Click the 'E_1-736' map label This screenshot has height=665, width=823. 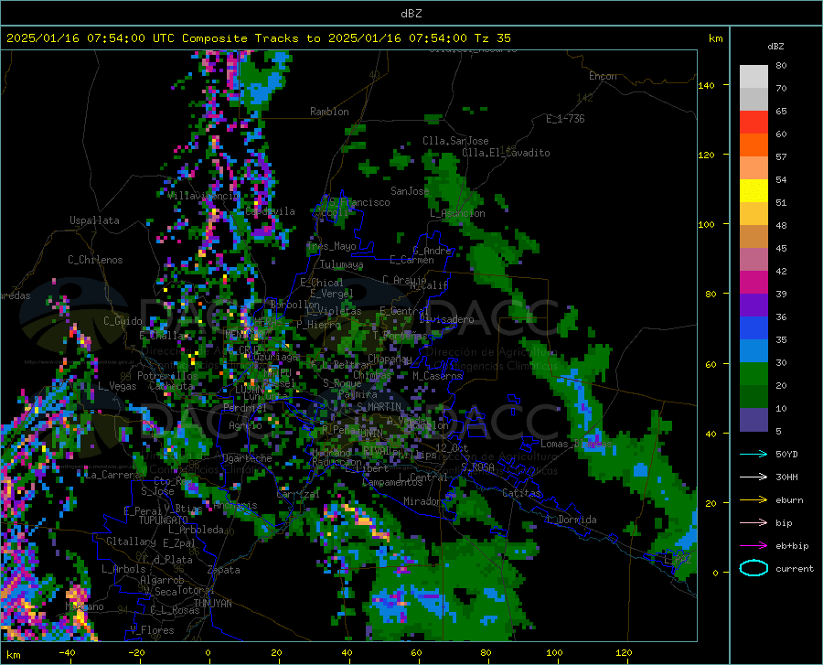coord(565,119)
